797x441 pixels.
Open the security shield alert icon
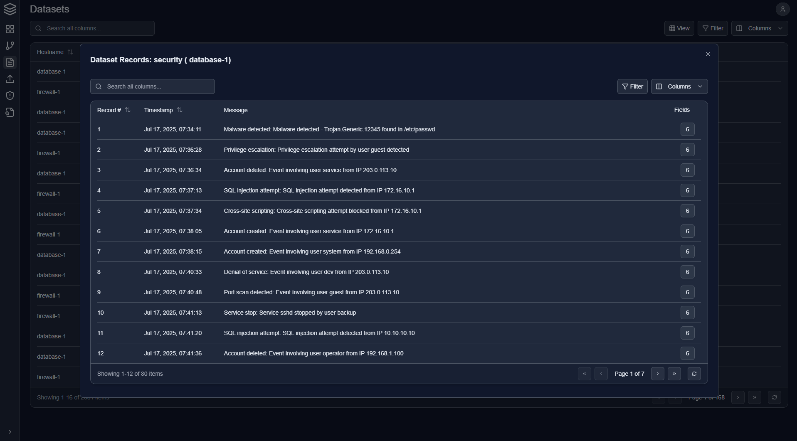tap(10, 96)
